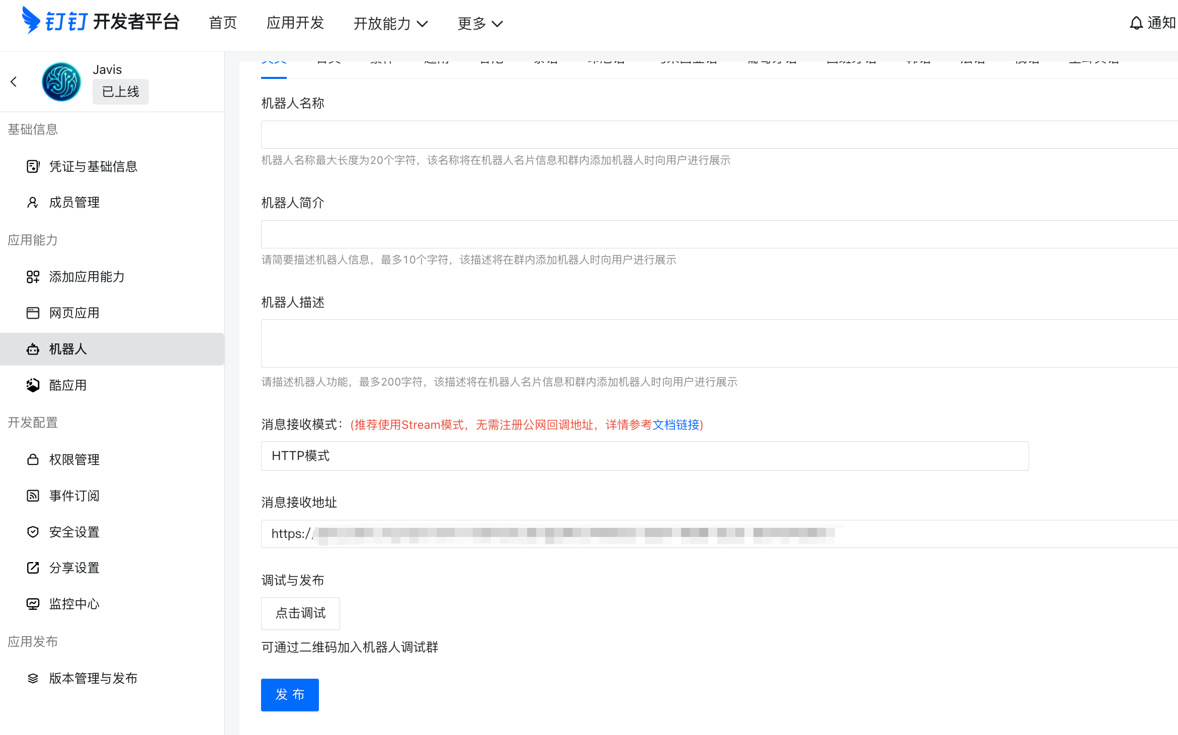This screenshot has width=1178, height=735.
Task: Open the 事件订阅 event subscription page
Action: point(74,496)
